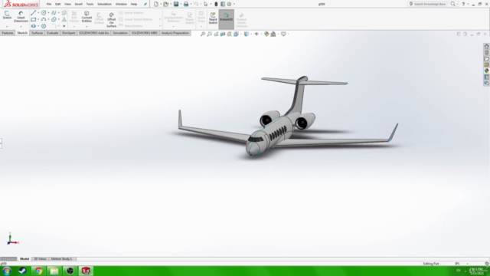This screenshot has height=276, width=490.
Task: Open the File menu
Action: (x=49, y=4)
